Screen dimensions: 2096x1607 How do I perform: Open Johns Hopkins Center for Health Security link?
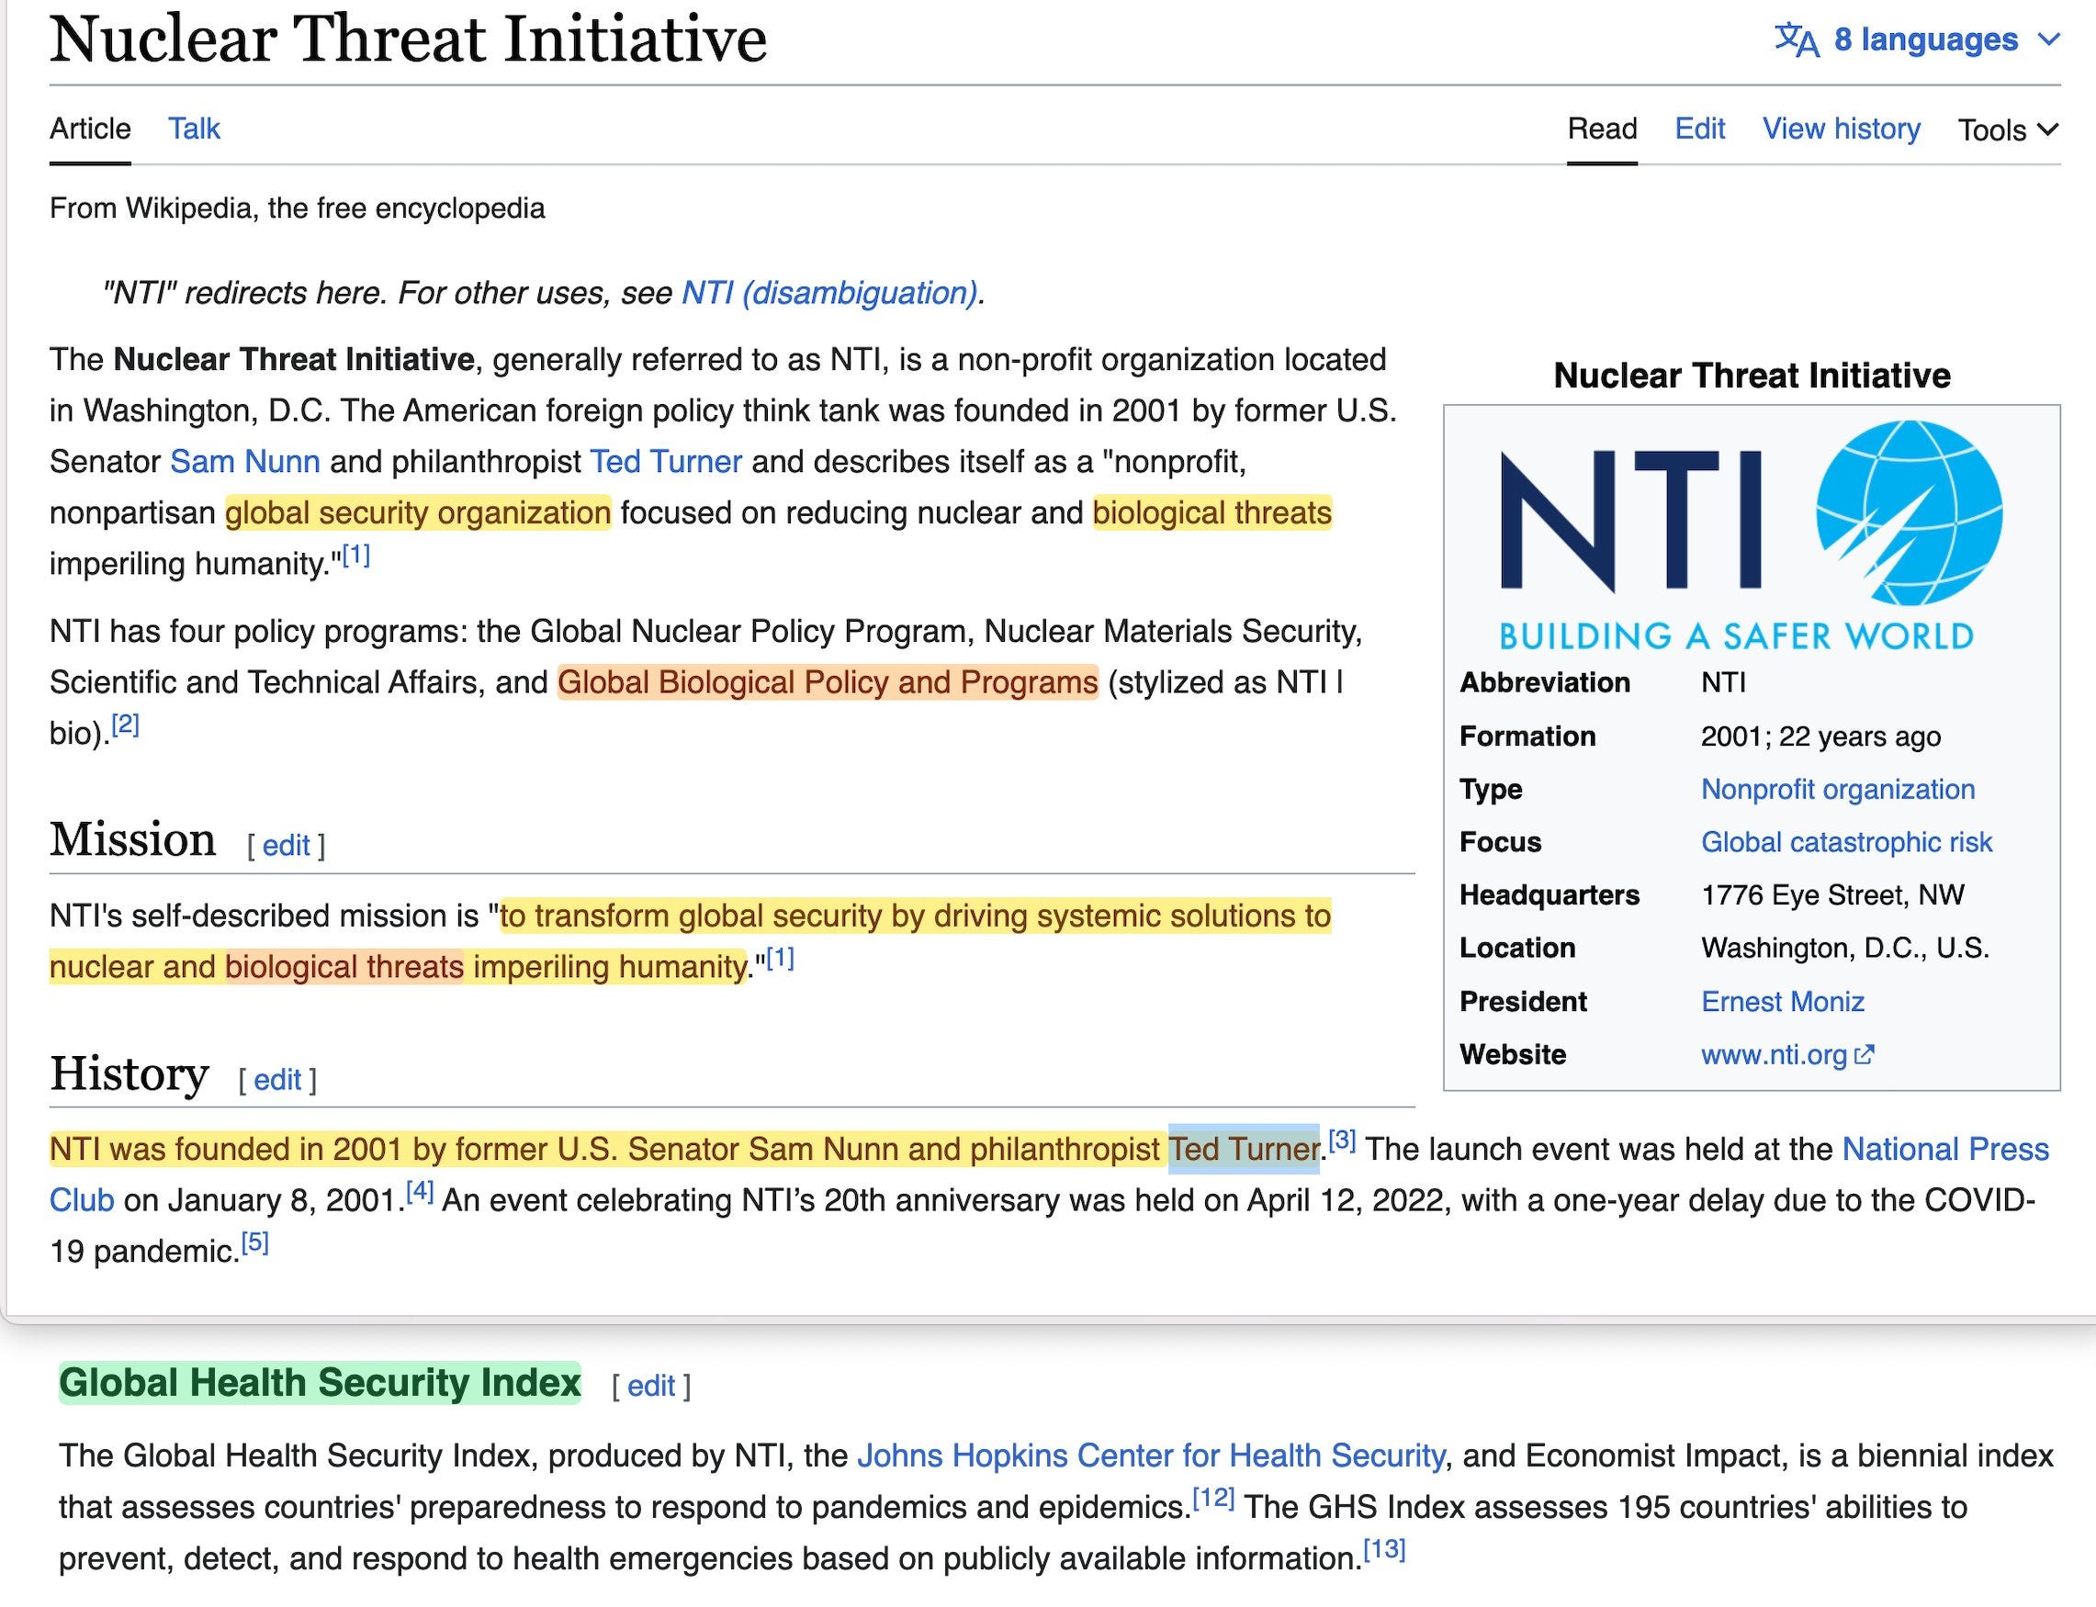coord(1151,1455)
